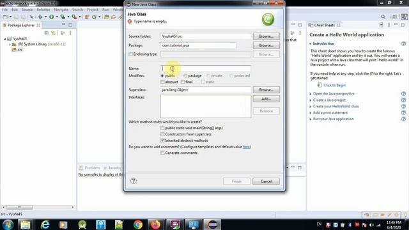This screenshot has width=409, height=230.
Task: Click the Debug bug icon in Eclipse toolbar
Action: [x=40, y=17]
